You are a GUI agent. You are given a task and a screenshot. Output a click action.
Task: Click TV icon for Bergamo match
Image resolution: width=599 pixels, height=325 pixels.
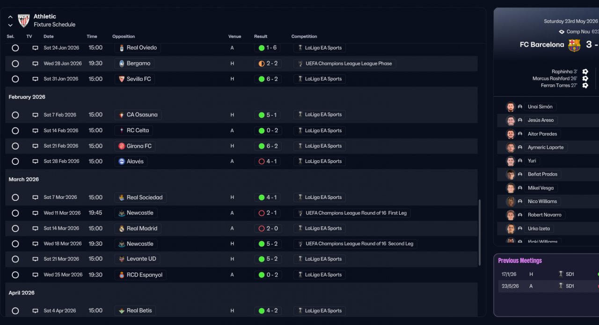pos(35,64)
